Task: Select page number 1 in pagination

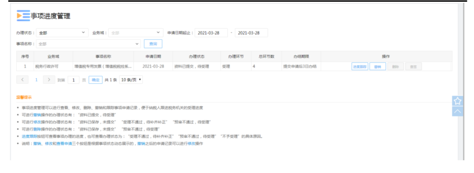Action: click(x=36, y=80)
